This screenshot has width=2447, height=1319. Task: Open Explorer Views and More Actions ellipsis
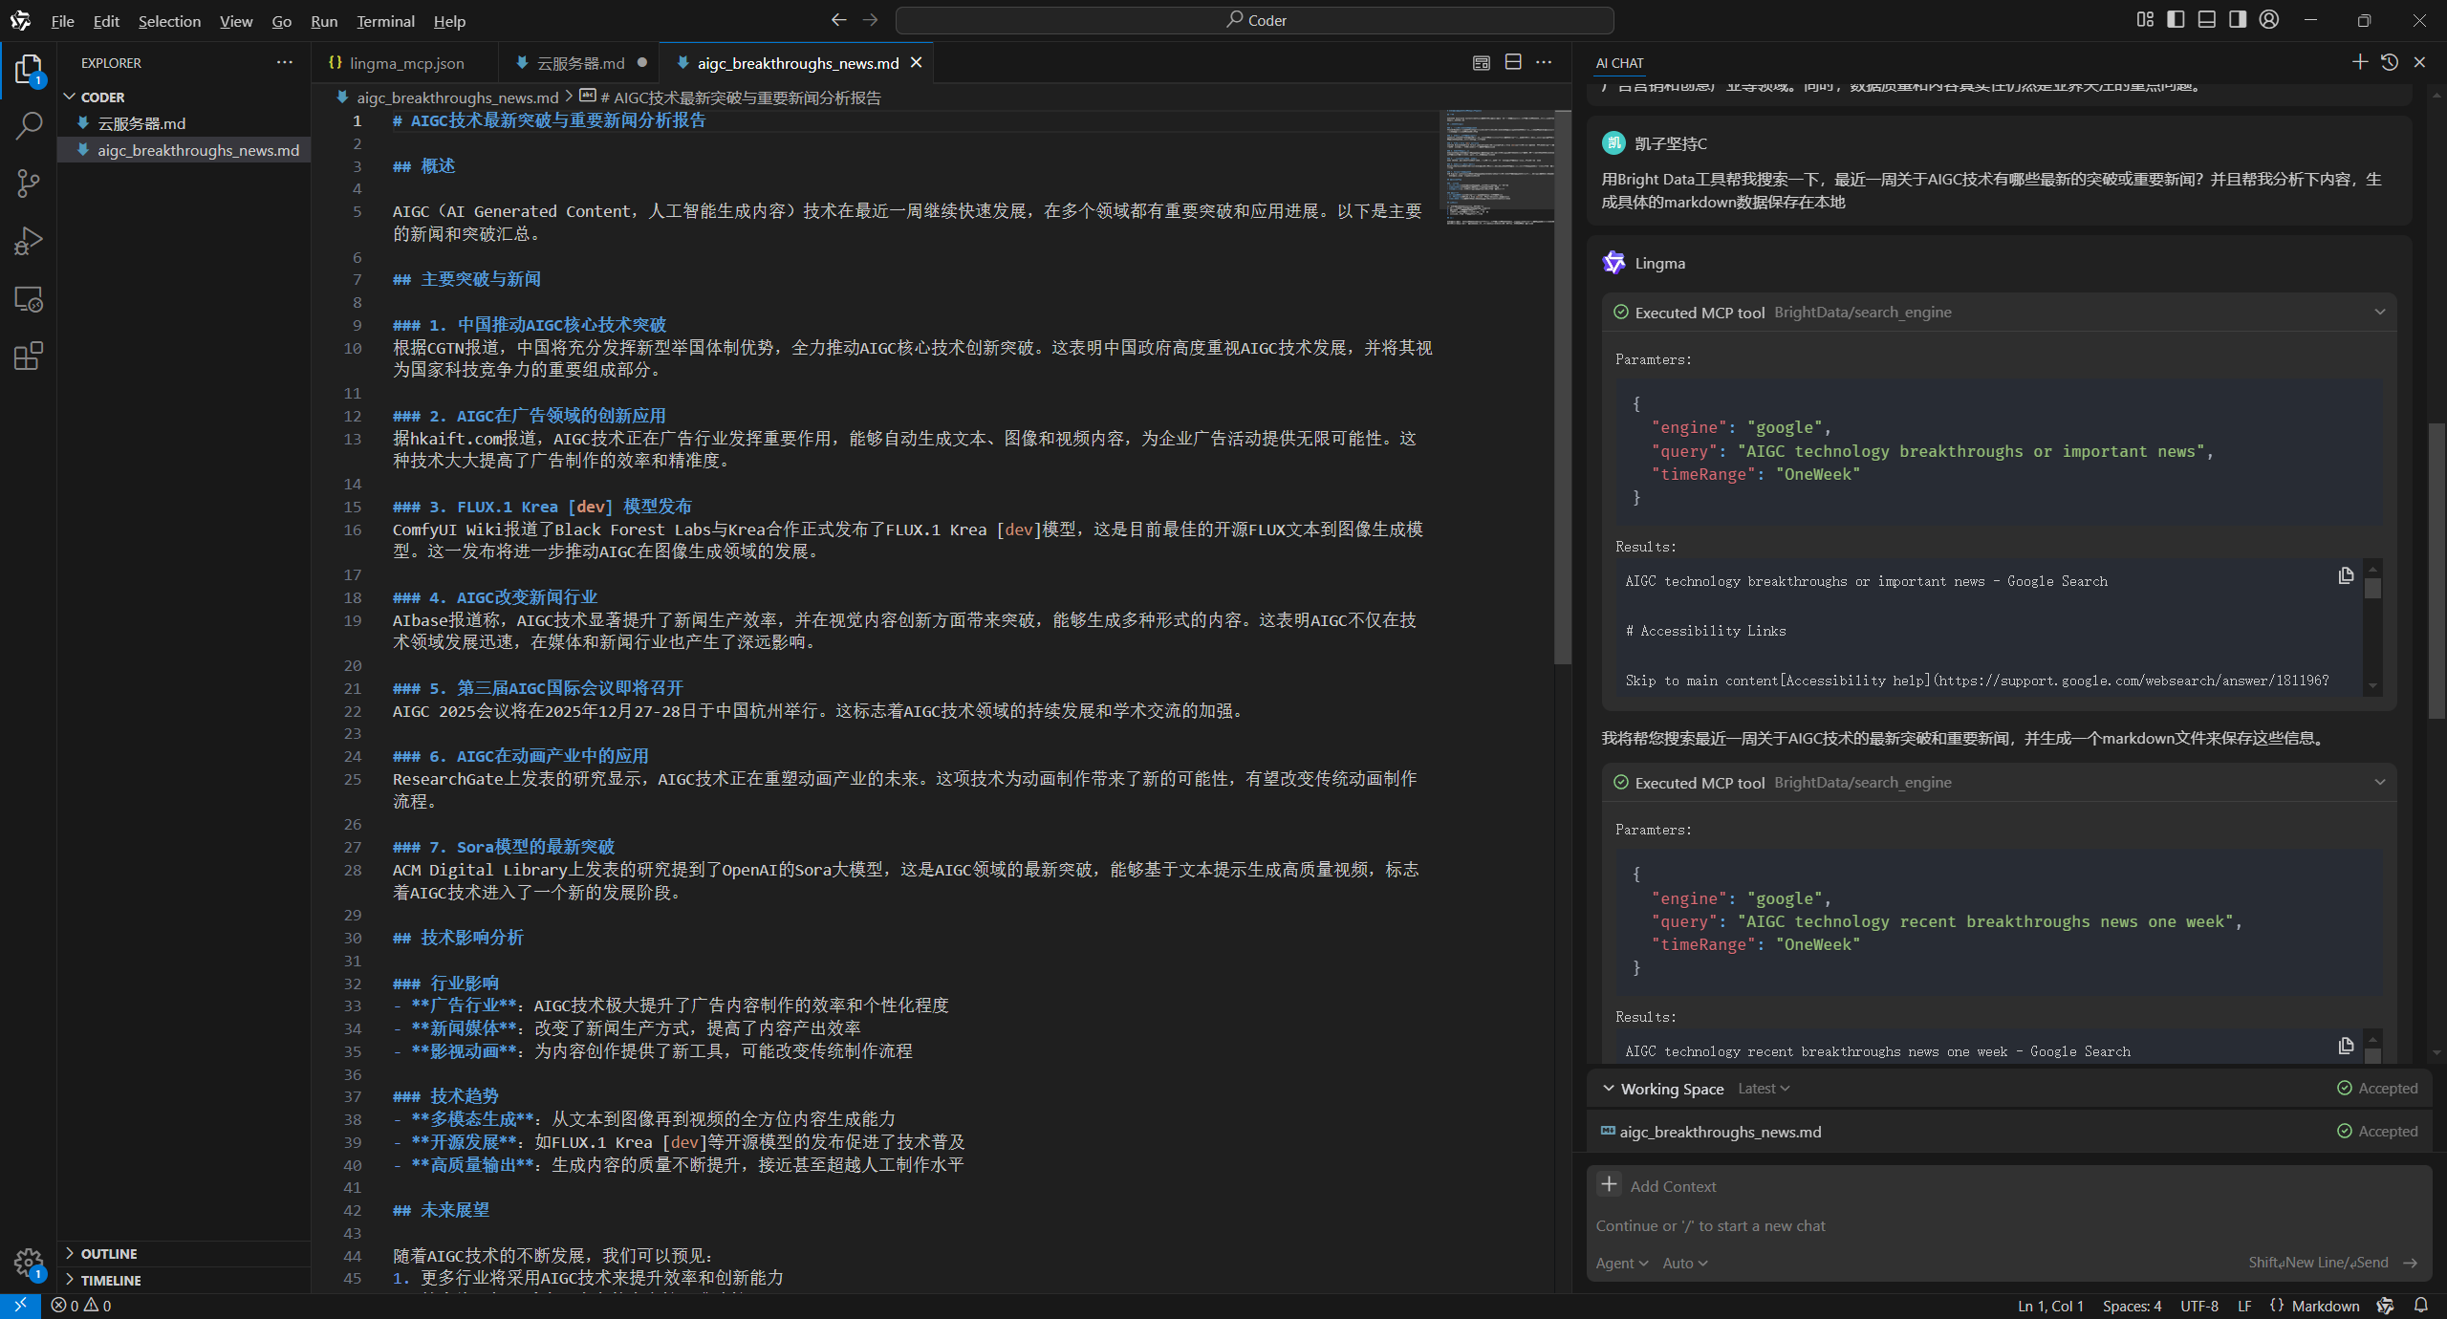pos(285,63)
